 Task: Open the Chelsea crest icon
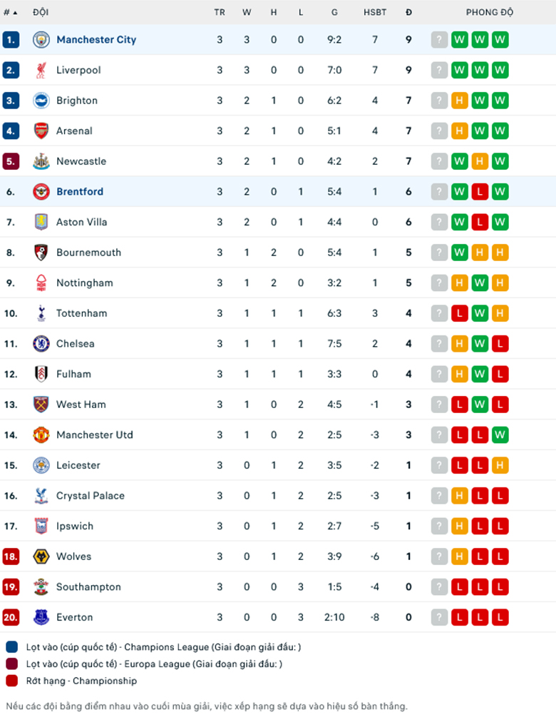click(41, 343)
